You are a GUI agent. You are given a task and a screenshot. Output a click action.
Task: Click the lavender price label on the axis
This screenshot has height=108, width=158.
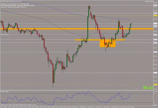click(x=155, y=73)
